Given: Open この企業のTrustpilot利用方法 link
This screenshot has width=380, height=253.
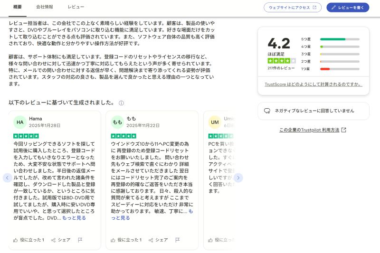Looking at the screenshot, I should (309, 130).
